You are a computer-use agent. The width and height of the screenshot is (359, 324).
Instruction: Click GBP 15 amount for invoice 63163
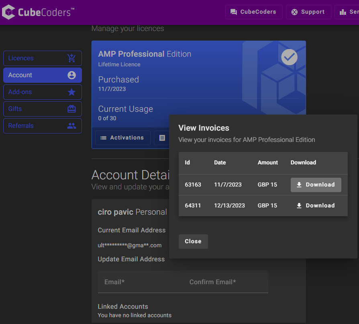click(x=267, y=185)
